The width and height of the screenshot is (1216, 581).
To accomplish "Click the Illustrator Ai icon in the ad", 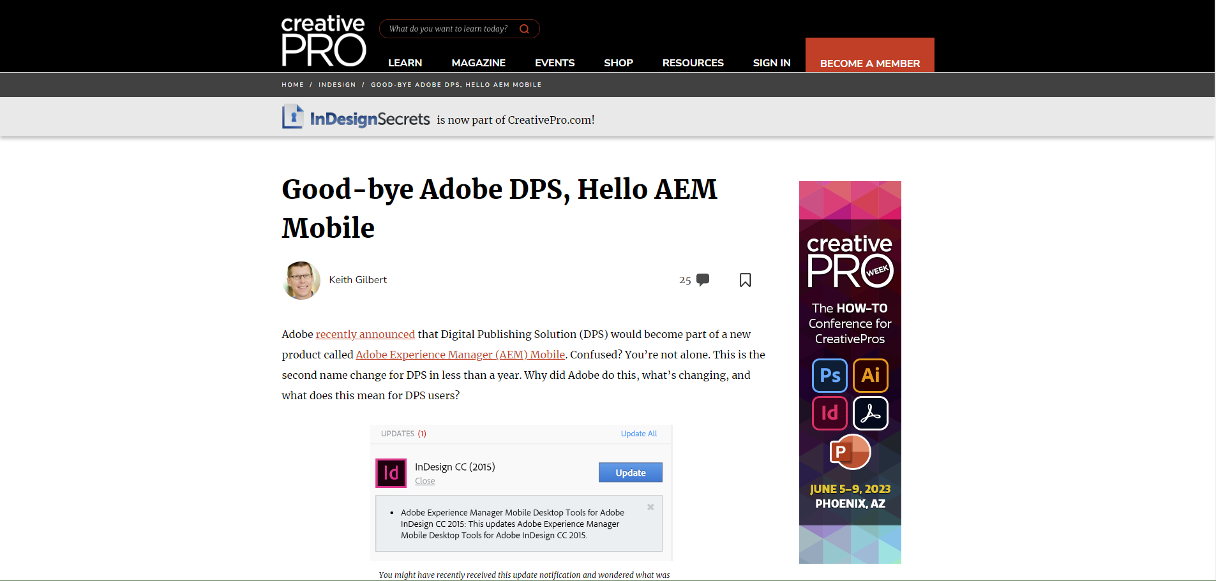I will pyautogui.click(x=871, y=375).
